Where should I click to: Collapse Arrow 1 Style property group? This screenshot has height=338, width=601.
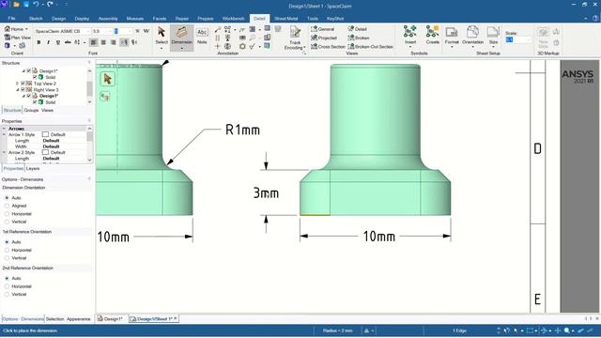click(4, 134)
